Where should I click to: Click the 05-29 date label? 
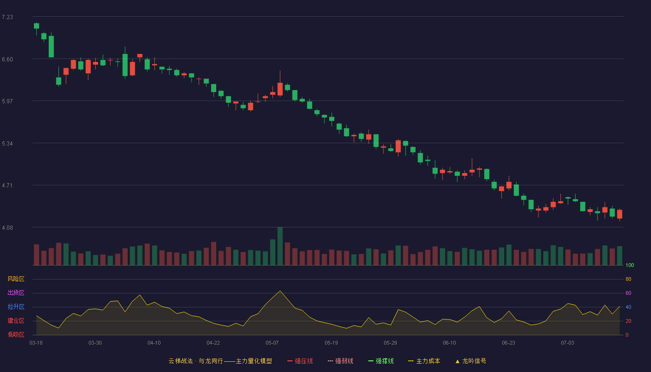pyautogui.click(x=390, y=343)
